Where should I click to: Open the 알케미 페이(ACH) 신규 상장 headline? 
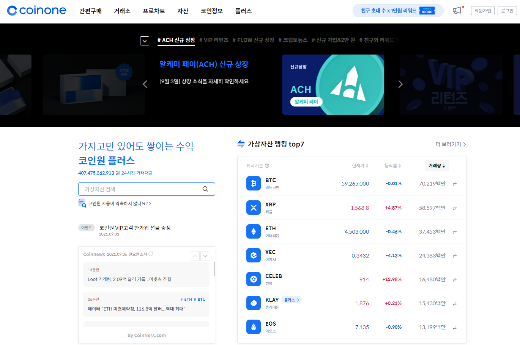click(204, 64)
